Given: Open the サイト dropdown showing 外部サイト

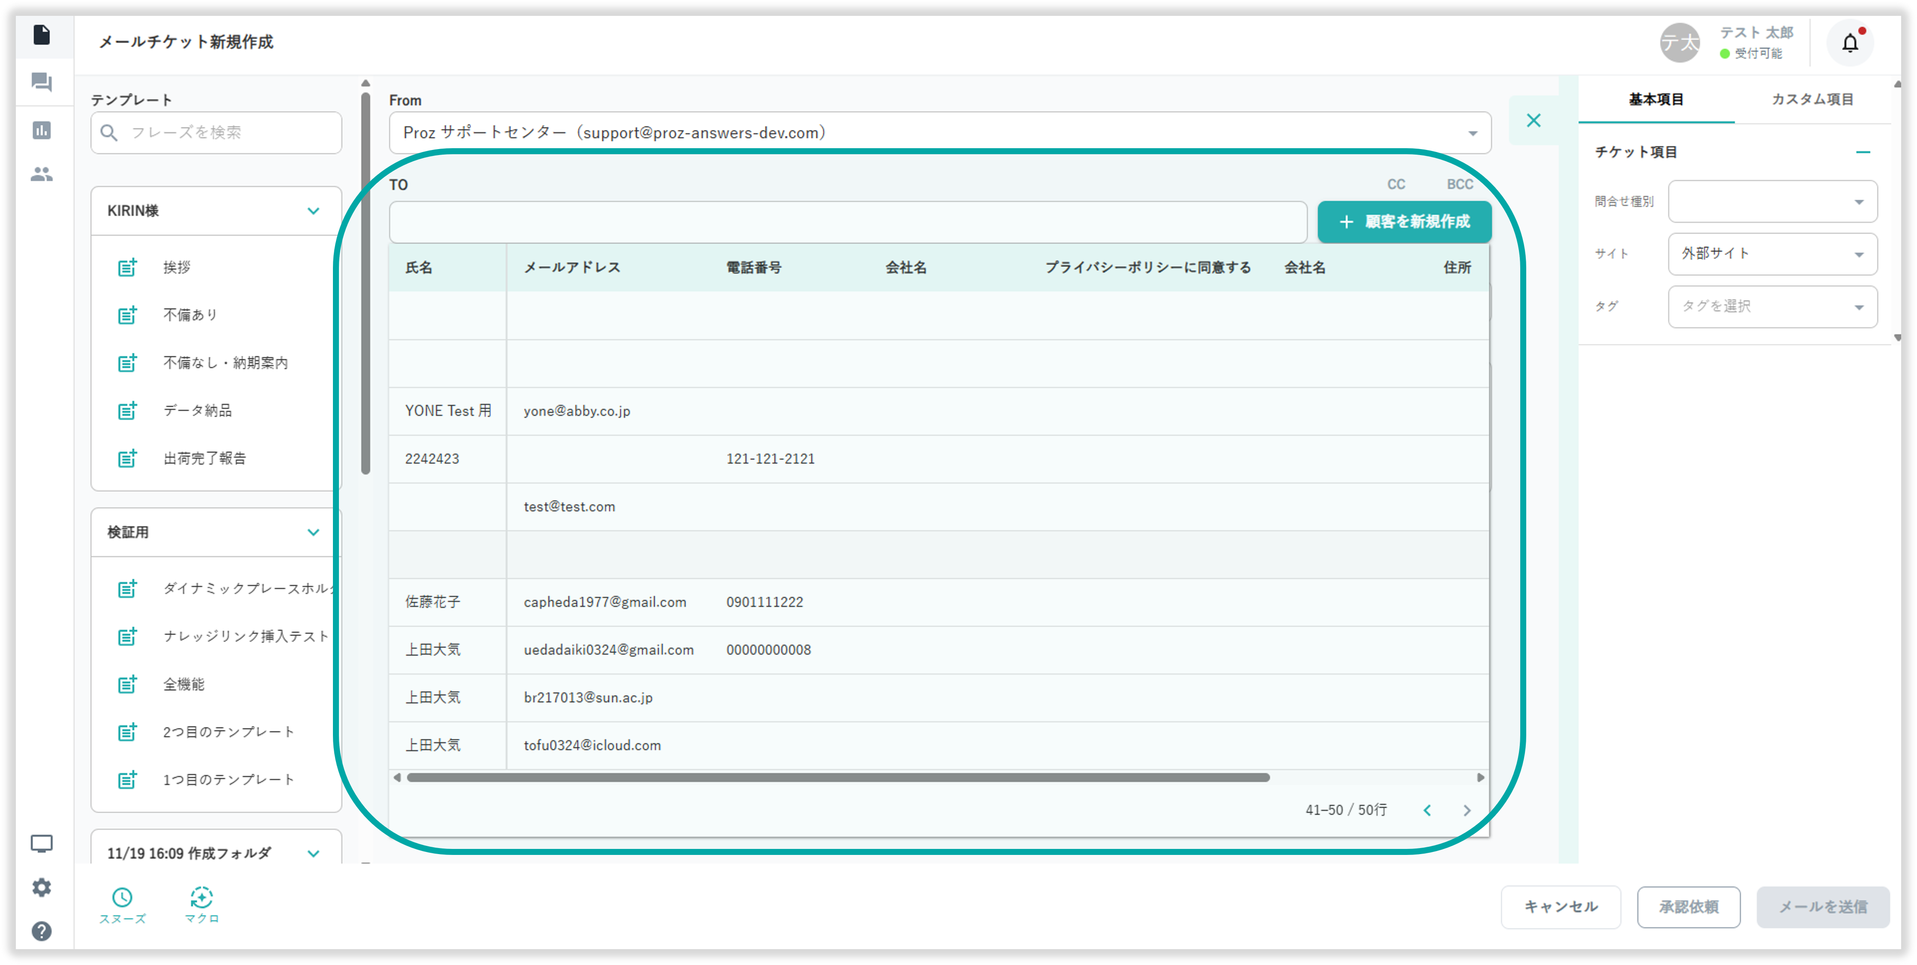Looking at the screenshot, I should point(1772,254).
